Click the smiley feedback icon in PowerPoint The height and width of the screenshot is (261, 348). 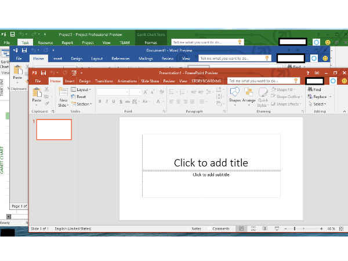[x=343, y=81]
